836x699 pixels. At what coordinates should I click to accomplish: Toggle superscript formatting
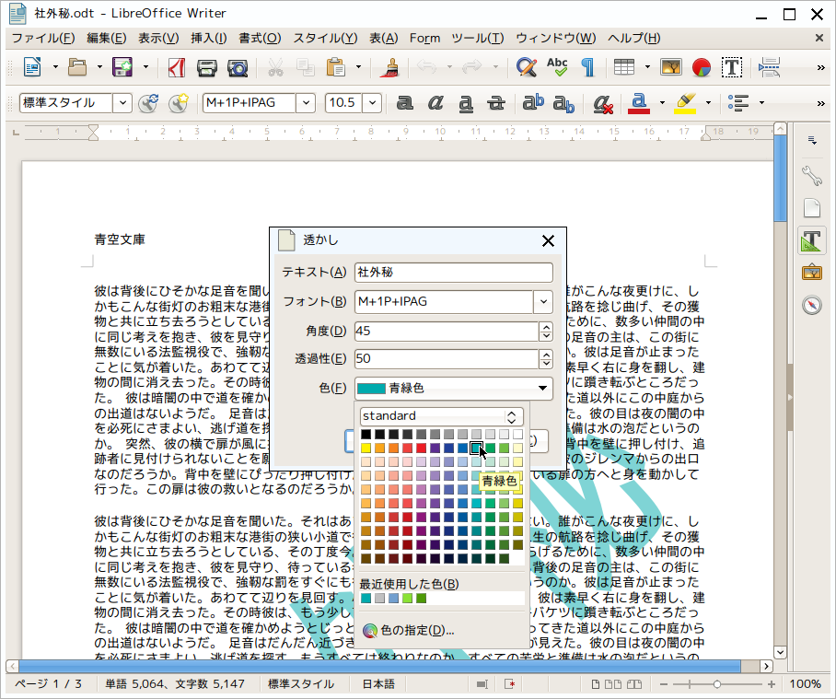click(x=533, y=102)
